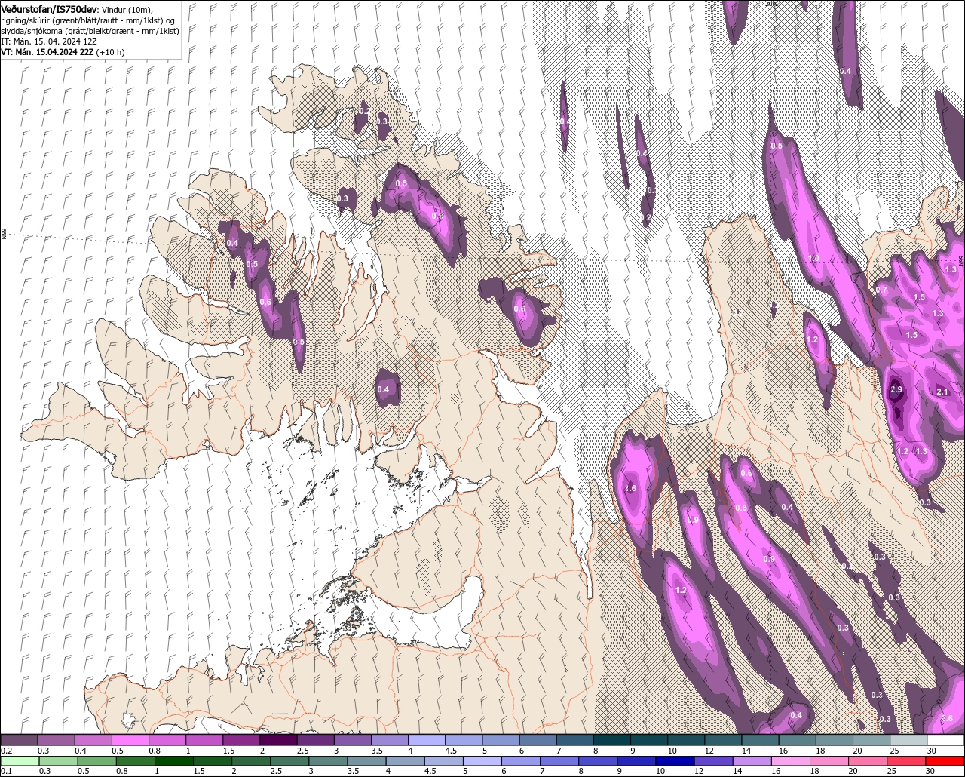Click the '0.1' label under the bottom legend row
The image size is (965, 777).
click(x=7, y=771)
